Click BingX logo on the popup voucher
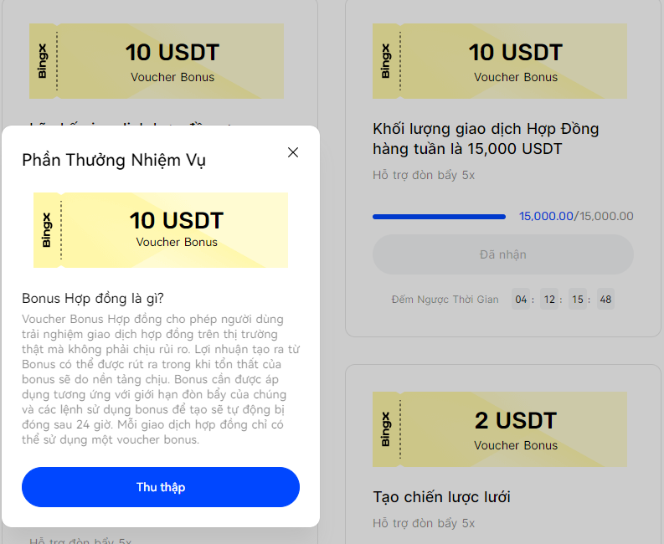The height and width of the screenshot is (544, 664). (x=46, y=230)
